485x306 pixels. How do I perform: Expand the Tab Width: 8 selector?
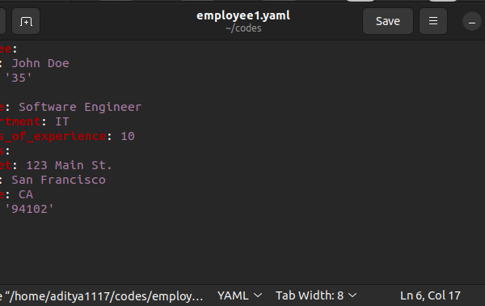[x=316, y=295]
